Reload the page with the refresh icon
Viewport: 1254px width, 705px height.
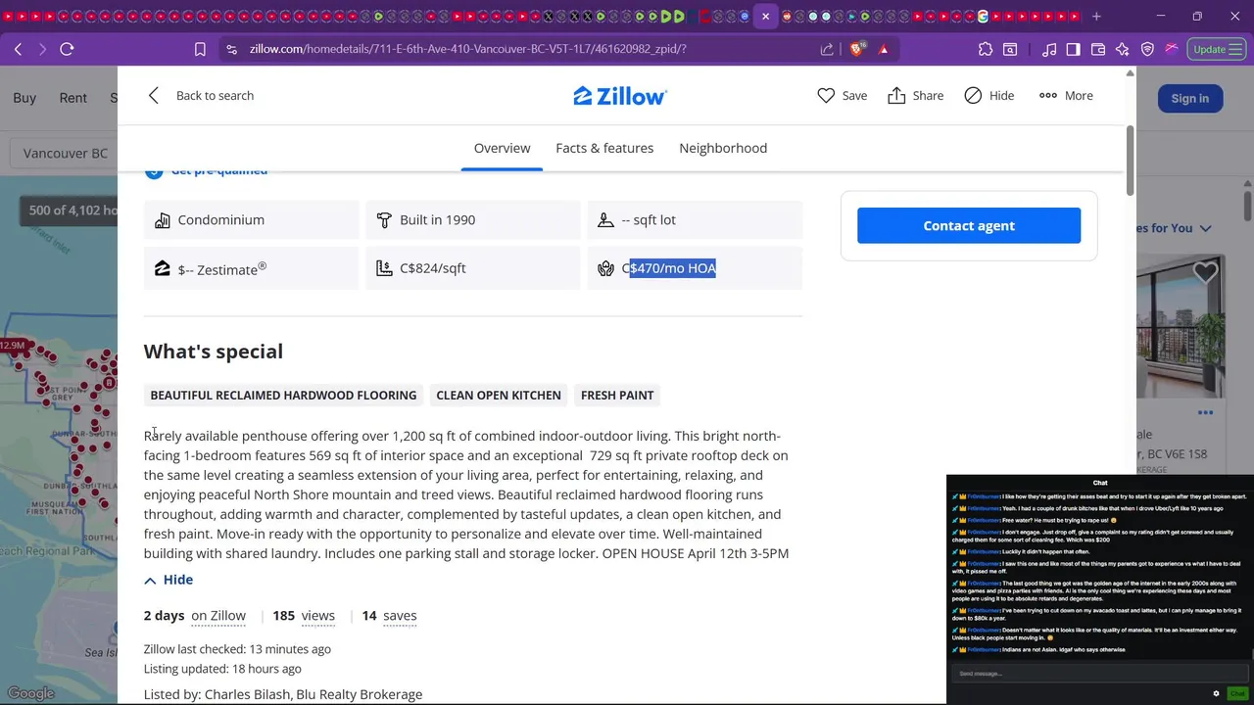coord(67,49)
